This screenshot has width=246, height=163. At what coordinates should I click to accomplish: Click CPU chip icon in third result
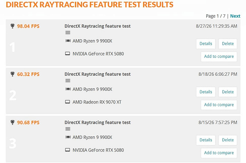(68, 137)
